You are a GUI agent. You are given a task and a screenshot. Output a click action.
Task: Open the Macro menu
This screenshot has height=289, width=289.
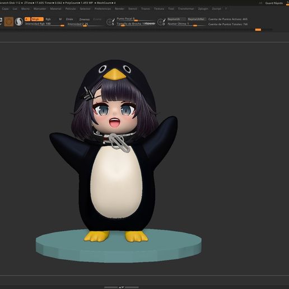[x=25, y=9]
